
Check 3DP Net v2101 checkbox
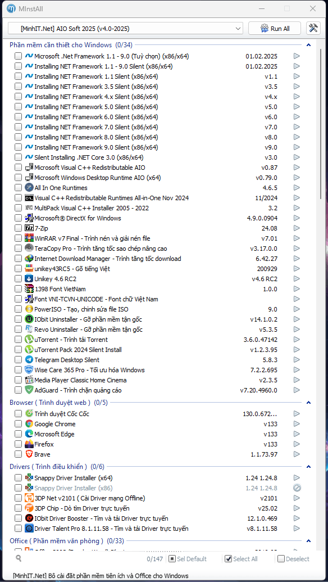[x=18, y=498]
